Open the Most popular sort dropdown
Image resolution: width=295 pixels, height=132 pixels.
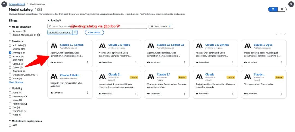coord(161,26)
